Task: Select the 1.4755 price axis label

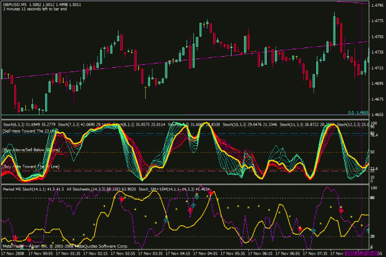Action: 377,36
